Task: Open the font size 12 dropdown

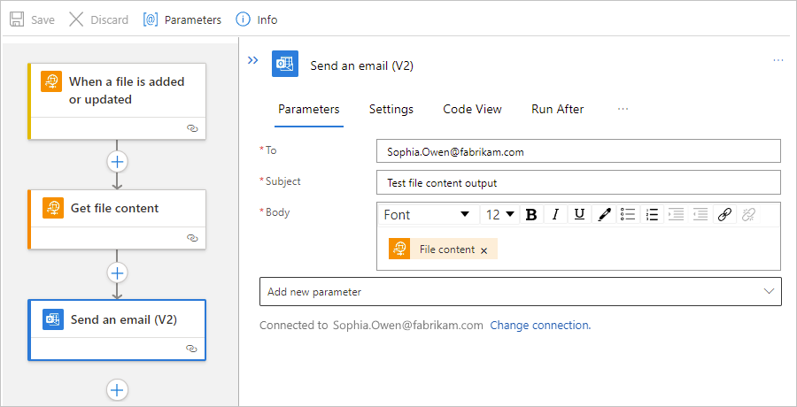Action: click(500, 214)
